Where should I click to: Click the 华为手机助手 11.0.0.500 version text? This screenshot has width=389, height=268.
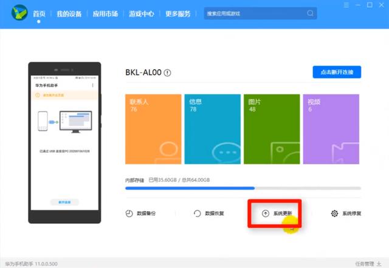point(31,264)
